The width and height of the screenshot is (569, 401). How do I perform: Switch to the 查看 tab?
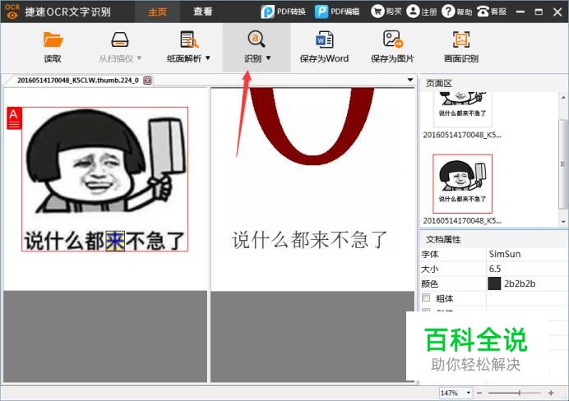[202, 12]
